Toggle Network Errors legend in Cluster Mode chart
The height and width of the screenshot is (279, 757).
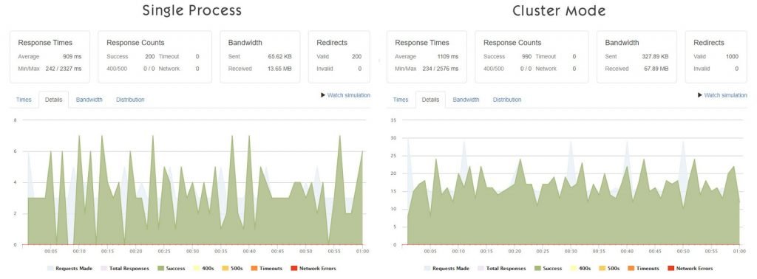(690, 269)
